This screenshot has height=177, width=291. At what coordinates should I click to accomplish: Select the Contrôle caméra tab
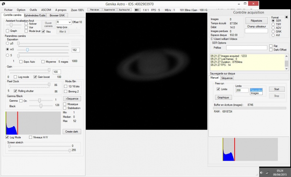coord(12,15)
